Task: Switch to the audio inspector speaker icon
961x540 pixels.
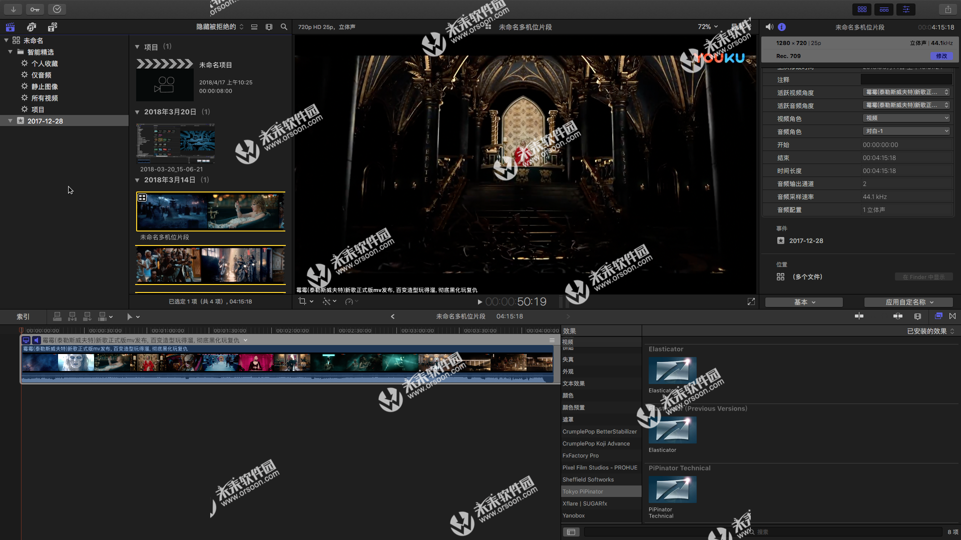Action: coord(769,27)
